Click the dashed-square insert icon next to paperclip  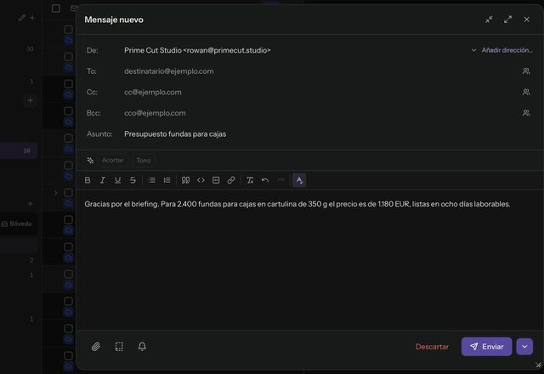[119, 346]
